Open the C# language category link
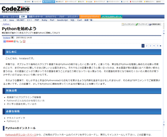 pos(5,20)
